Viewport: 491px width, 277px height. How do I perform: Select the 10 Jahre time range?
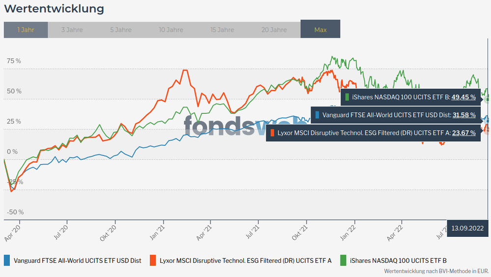pos(172,29)
